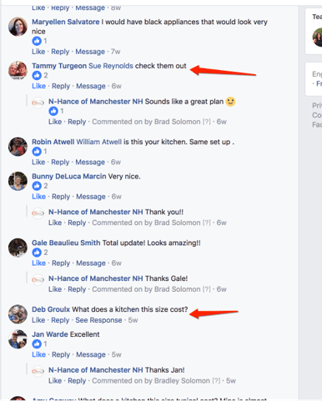Open 'See Response' under Deb Groulx's comment
This screenshot has width=322, height=401.
(x=98, y=320)
